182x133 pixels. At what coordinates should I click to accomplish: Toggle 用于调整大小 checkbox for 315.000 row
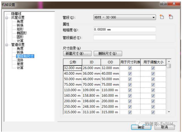[153, 112]
